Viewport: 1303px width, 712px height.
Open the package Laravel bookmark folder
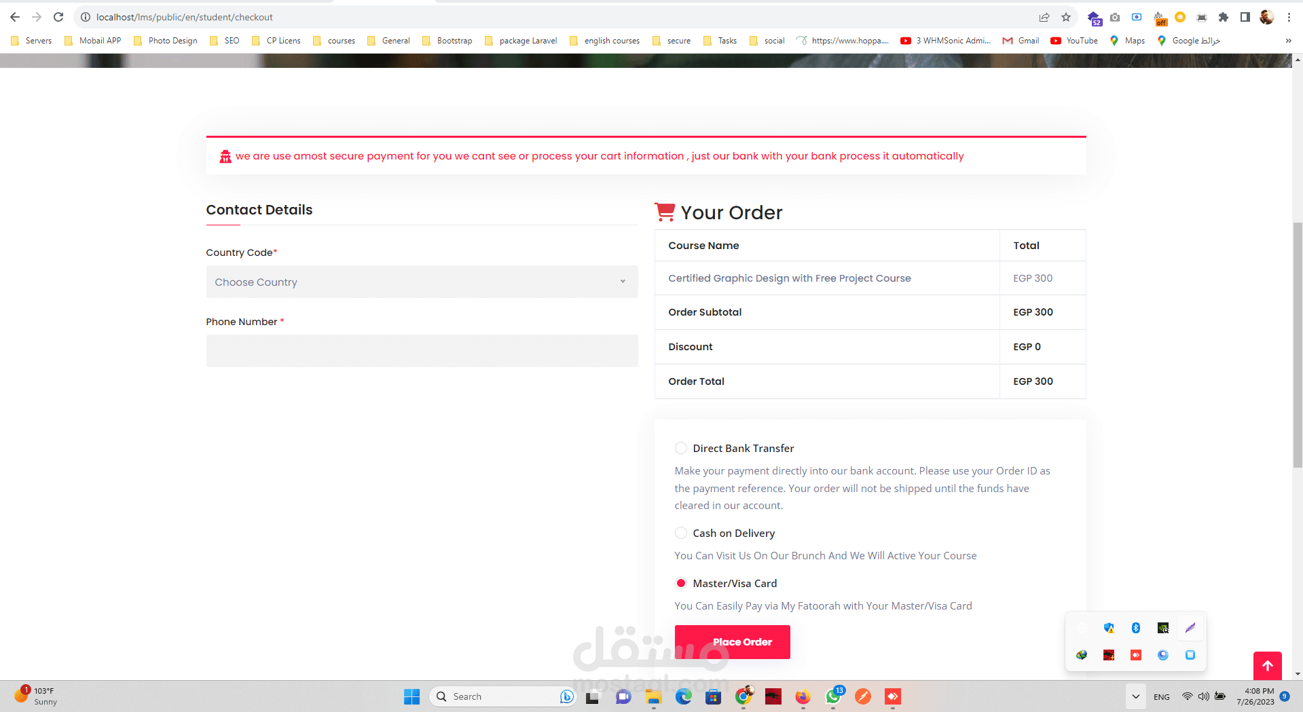click(x=521, y=41)
